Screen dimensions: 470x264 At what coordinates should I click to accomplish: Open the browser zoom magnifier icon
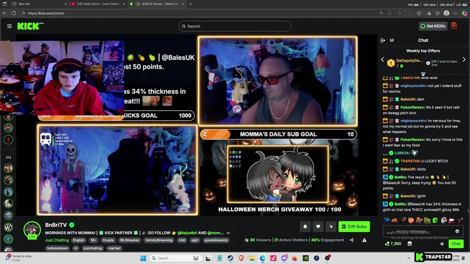[382, 13]
